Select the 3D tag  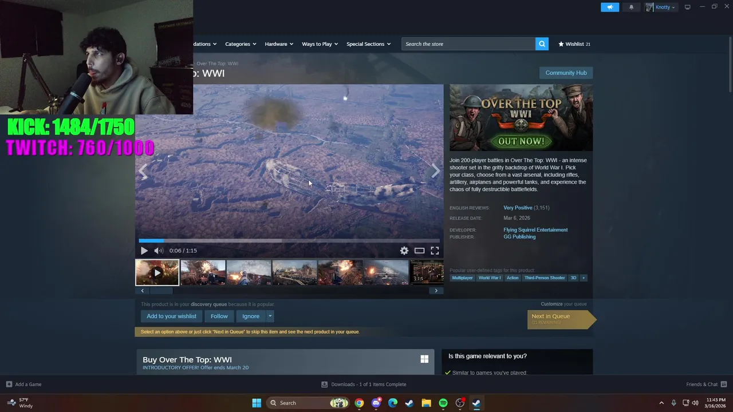(573, 278)
